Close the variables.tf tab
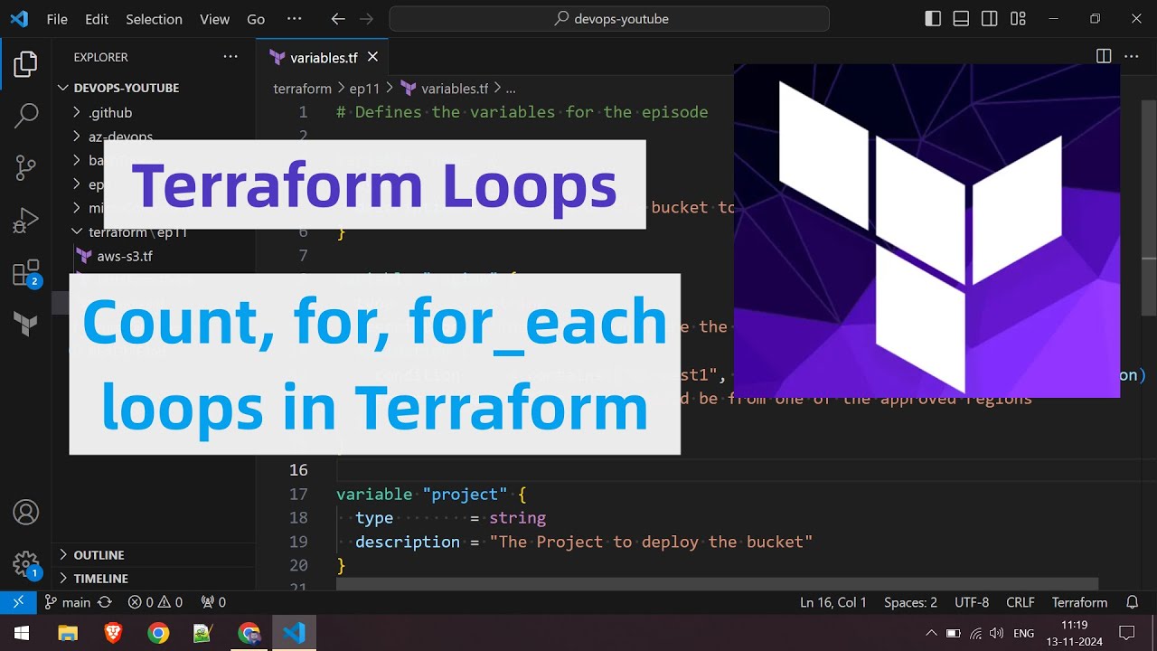 tap(372, 57)
